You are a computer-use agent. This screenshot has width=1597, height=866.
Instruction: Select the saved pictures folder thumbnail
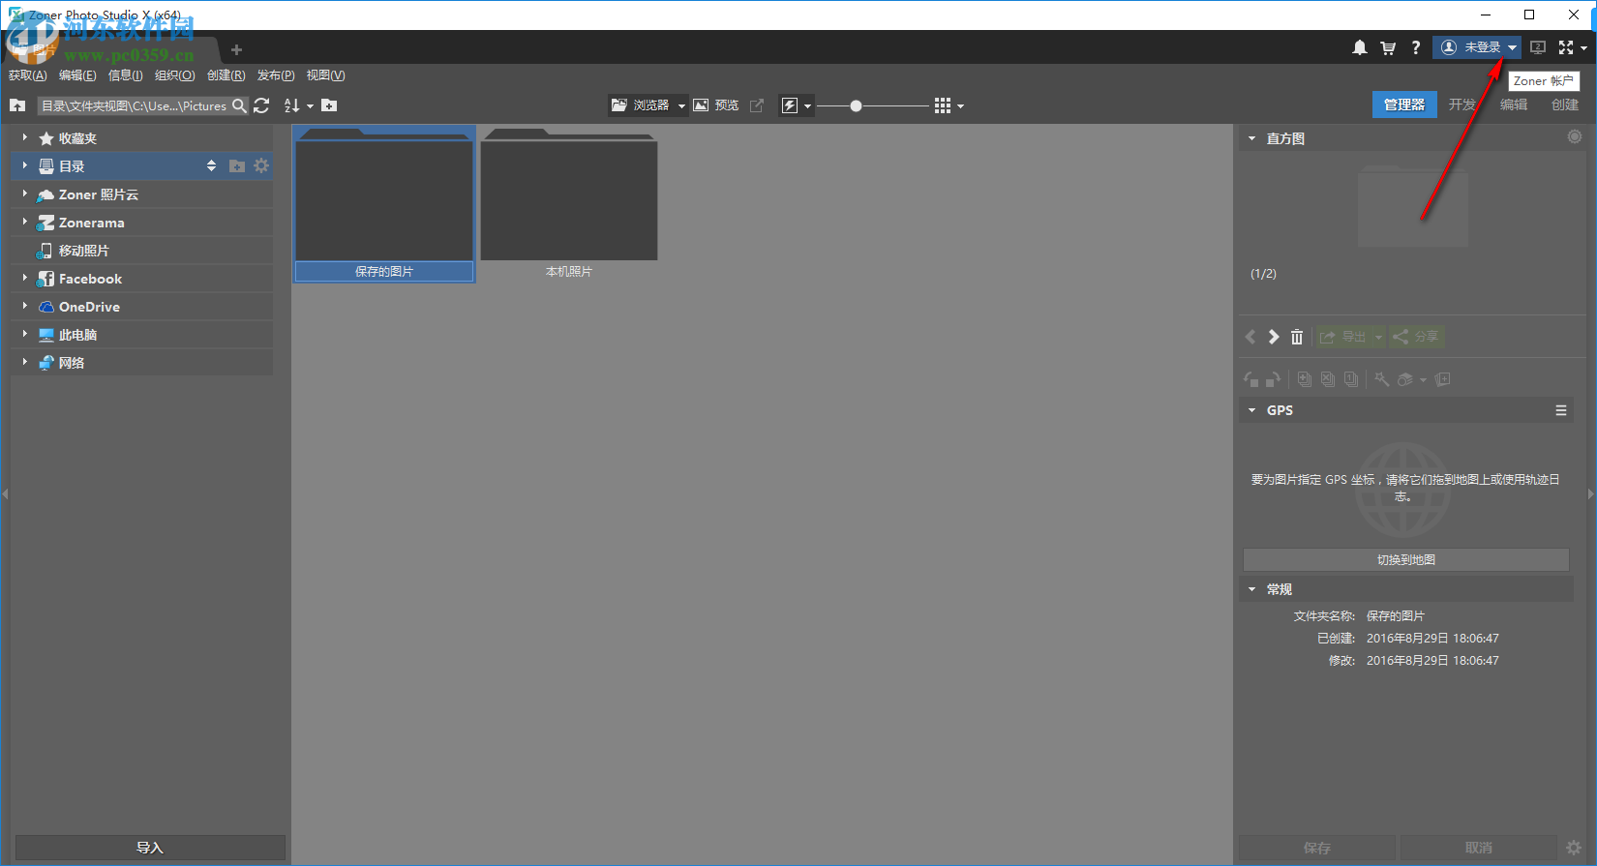pos(384,204)
